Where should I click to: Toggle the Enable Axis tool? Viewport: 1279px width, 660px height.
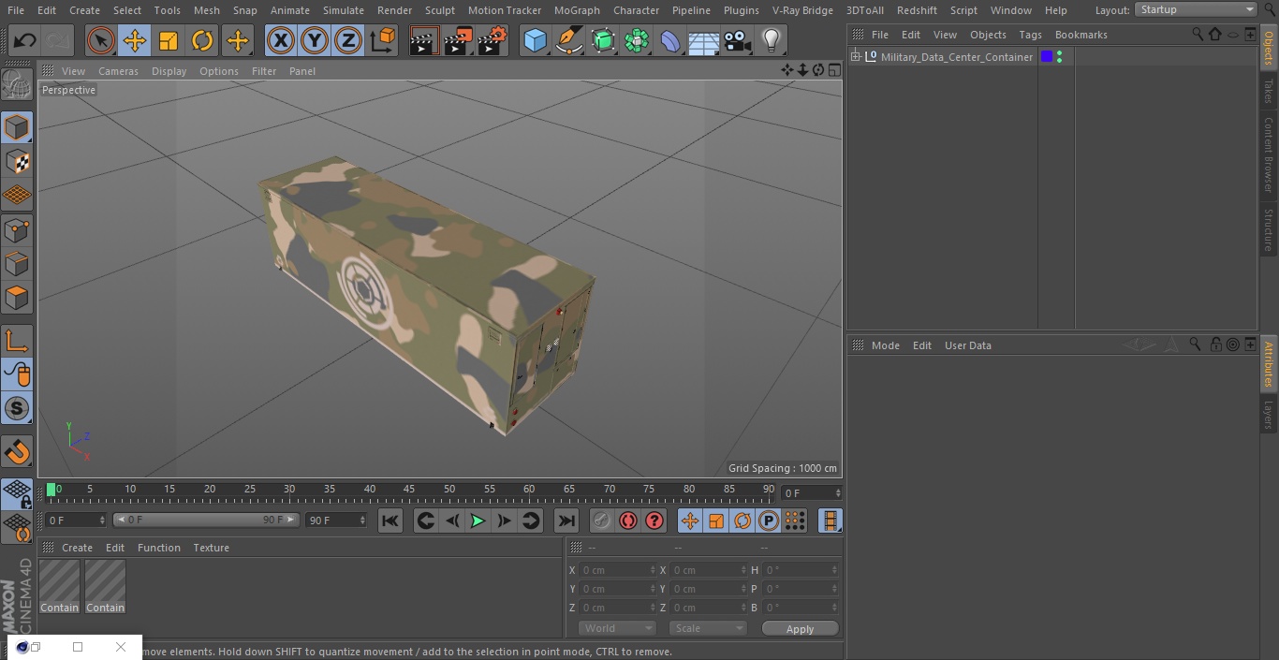tap(17, 341)
